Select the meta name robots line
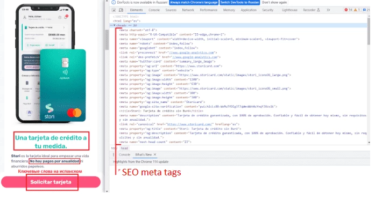Image resolution: width=375 pixels, height=200 pixels. (x=156, y=43)
